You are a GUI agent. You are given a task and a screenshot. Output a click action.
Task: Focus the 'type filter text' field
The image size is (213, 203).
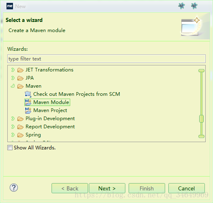click(x=106, y=59)
